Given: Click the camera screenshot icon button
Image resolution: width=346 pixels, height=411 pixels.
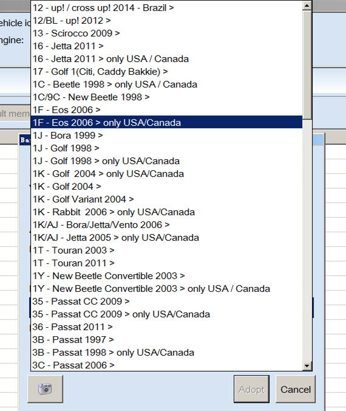Looking at the screenshot, I should pyautogui.click(x=46, y=389).
